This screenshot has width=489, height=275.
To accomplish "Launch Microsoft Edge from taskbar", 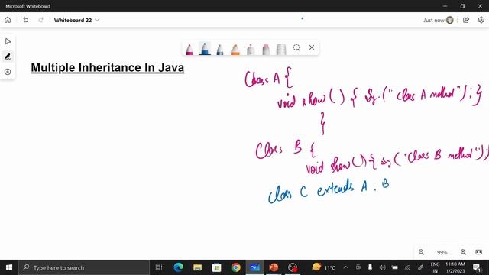I will click(178, 267).
